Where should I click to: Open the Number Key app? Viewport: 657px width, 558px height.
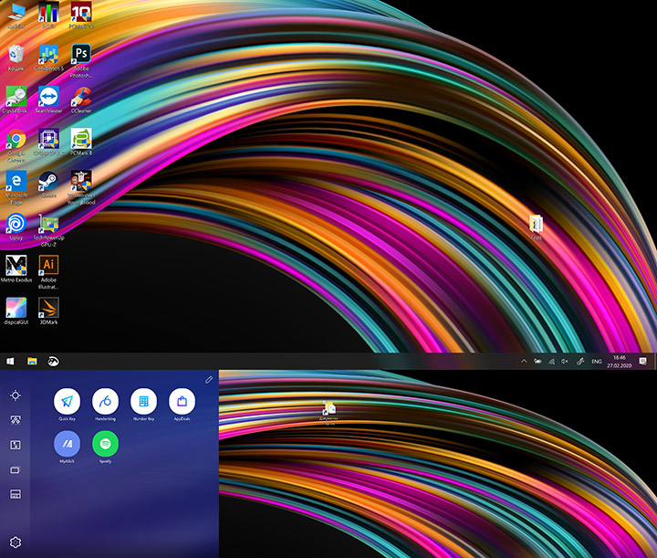point(144,402)
